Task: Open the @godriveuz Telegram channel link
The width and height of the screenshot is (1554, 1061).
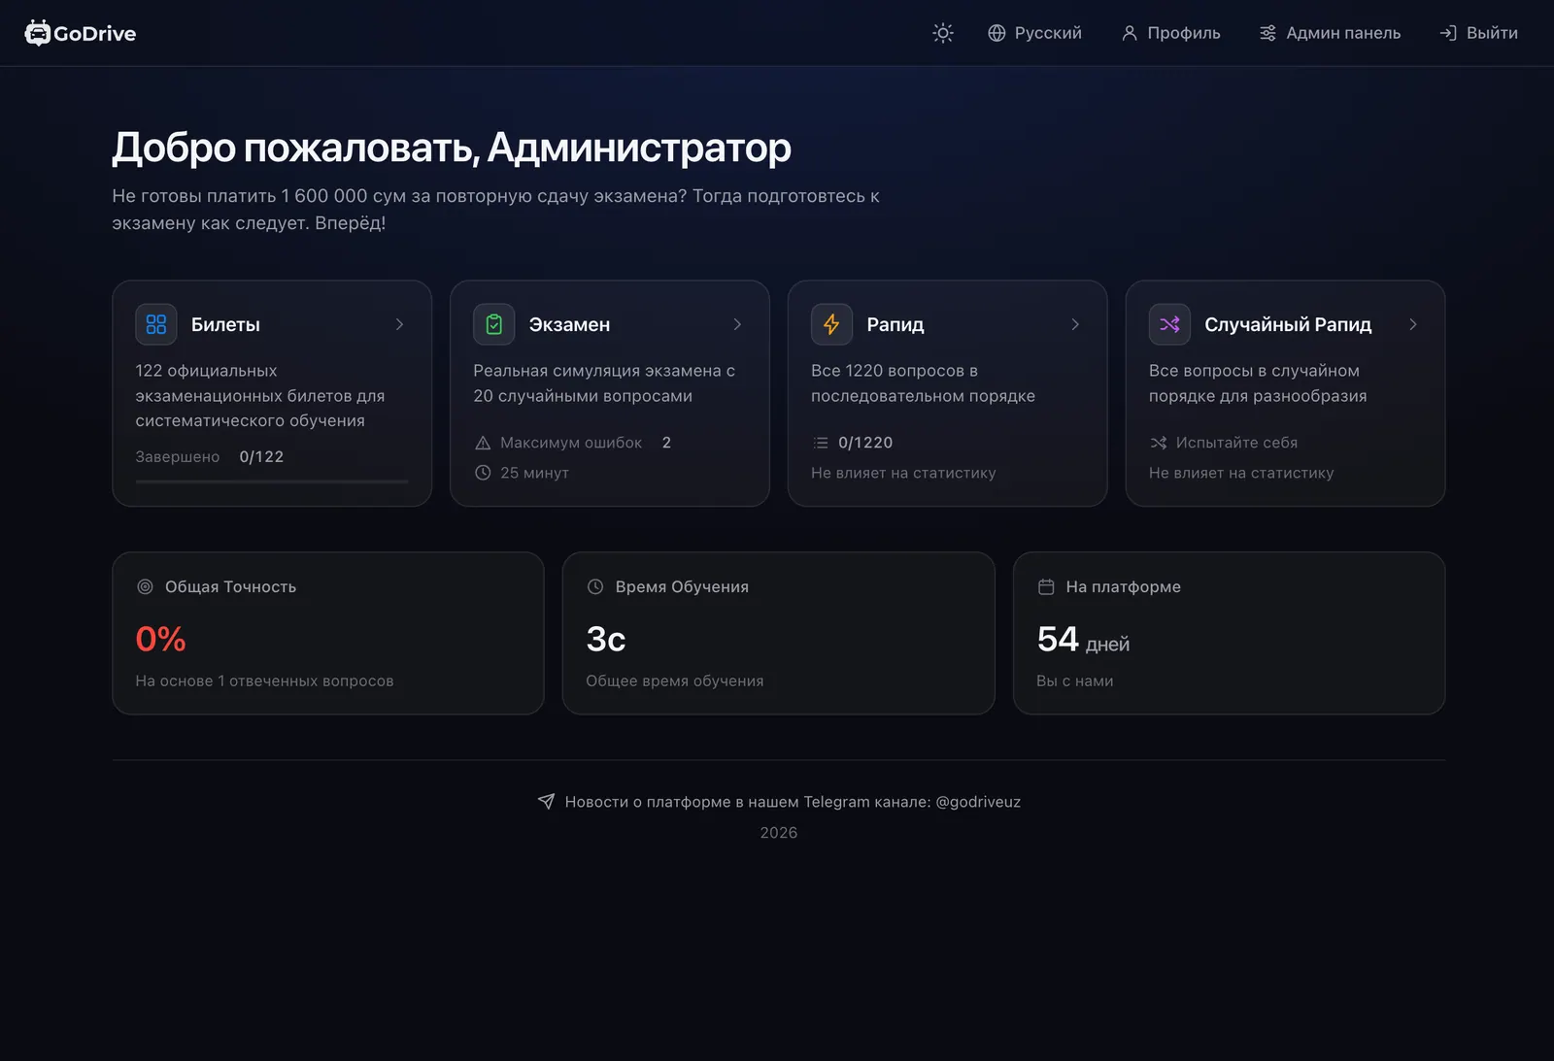Action: coord(978,802)
